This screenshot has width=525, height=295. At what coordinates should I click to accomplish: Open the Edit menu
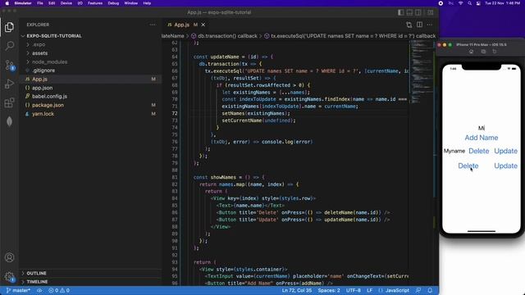(x=52, y=3)
